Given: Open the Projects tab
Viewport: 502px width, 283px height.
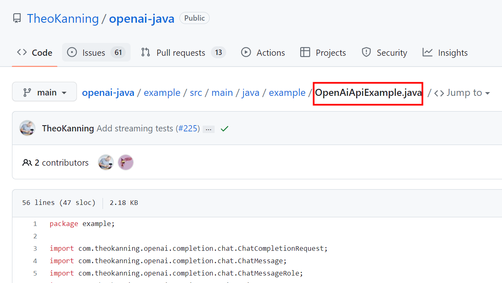Looking at the screenshot, I should point(323,52).
